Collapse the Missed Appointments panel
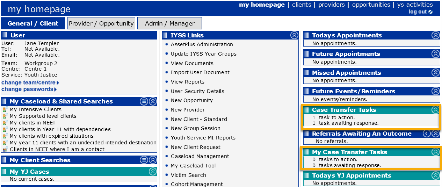 tap(435, 73)
